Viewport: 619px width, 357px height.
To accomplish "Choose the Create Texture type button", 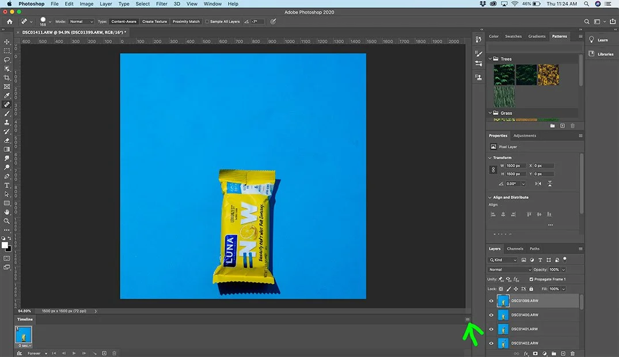I will (154, 22).
